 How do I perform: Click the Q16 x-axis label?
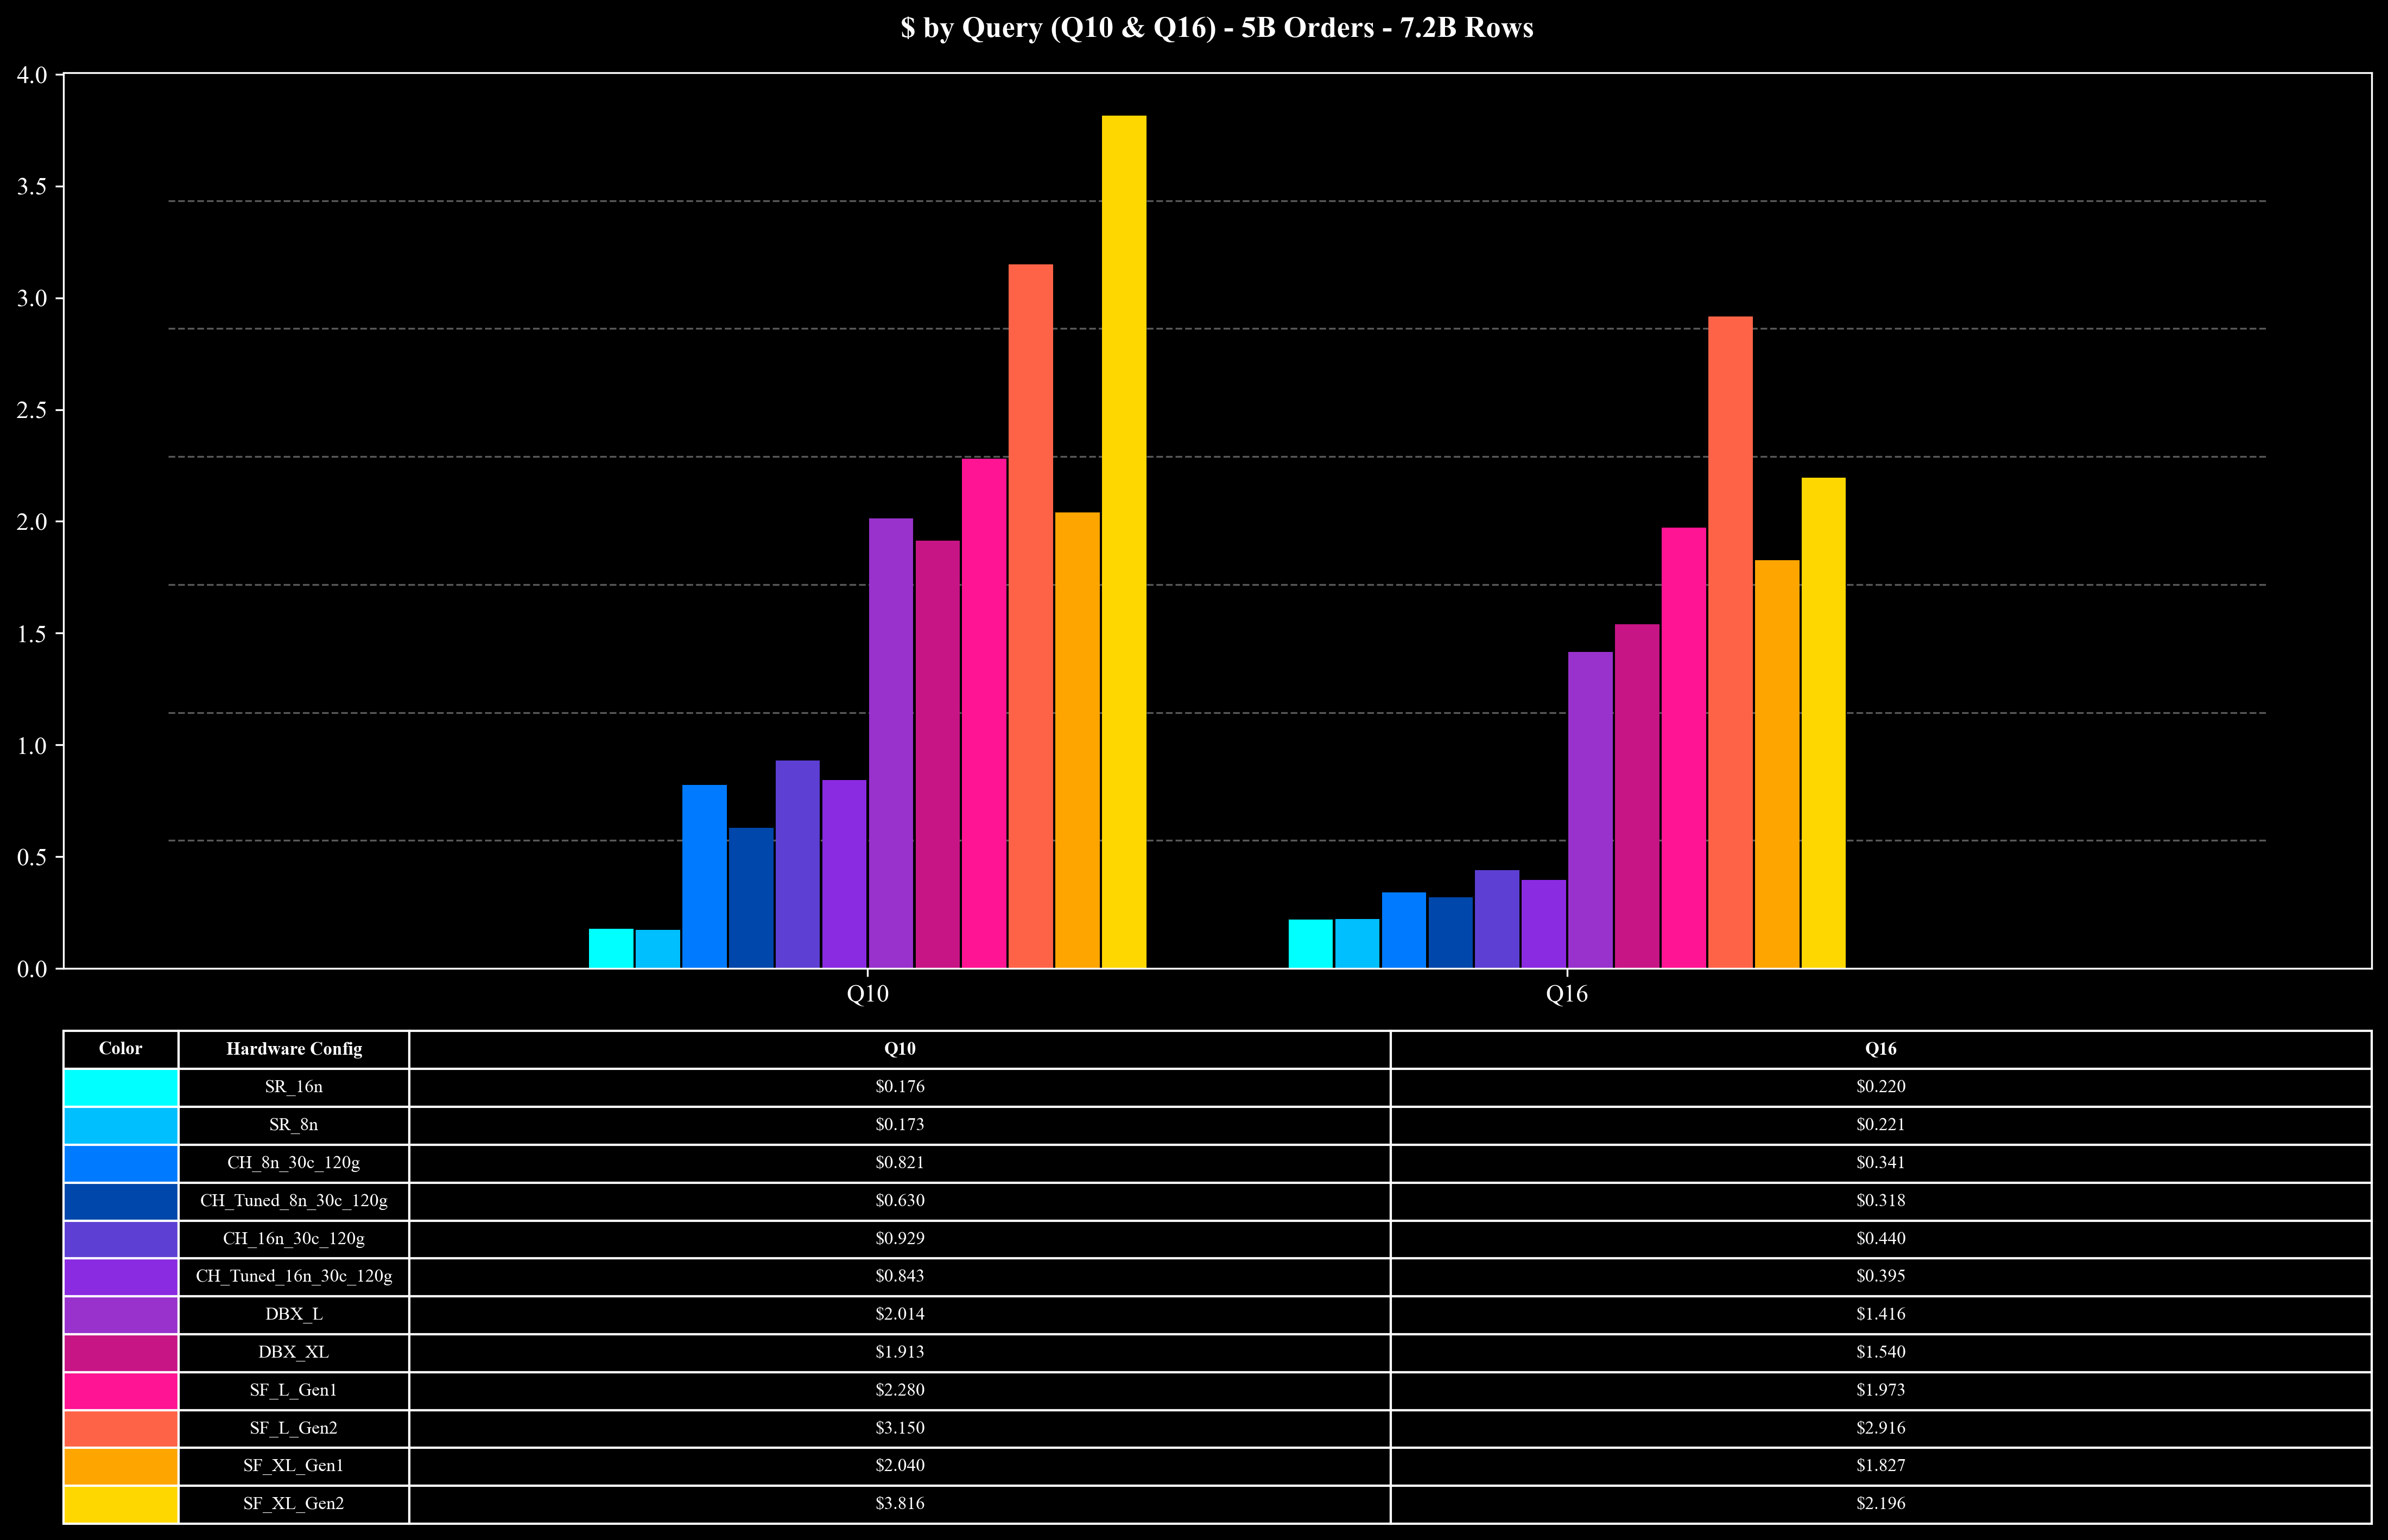[1566, 994]
